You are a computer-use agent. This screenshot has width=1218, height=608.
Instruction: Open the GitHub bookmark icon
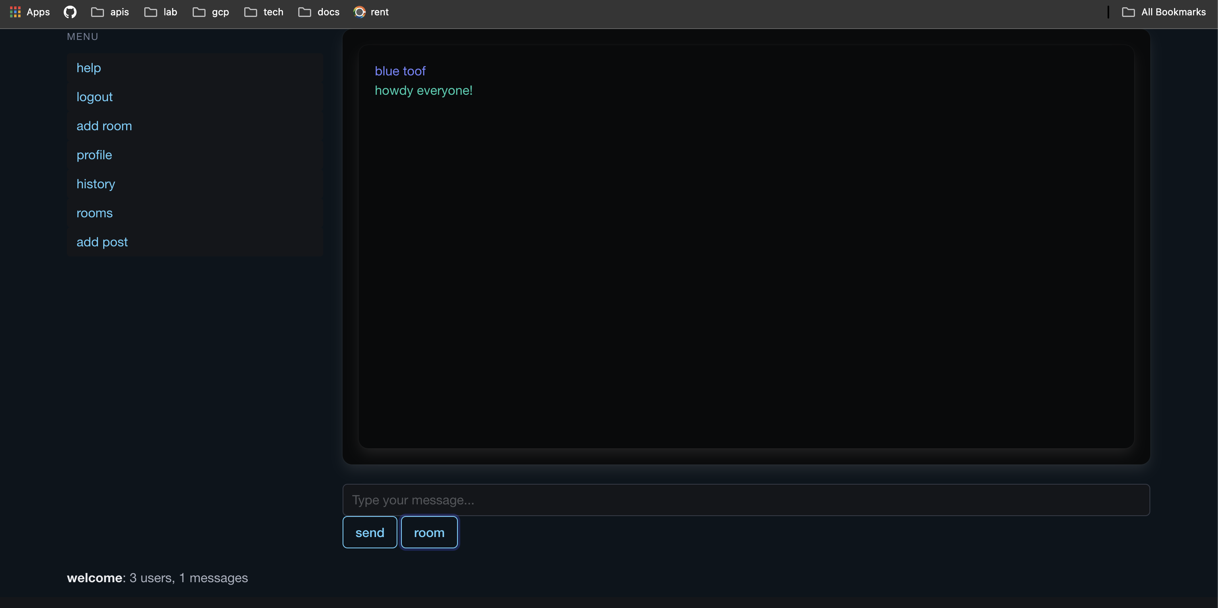pos(70,12)
